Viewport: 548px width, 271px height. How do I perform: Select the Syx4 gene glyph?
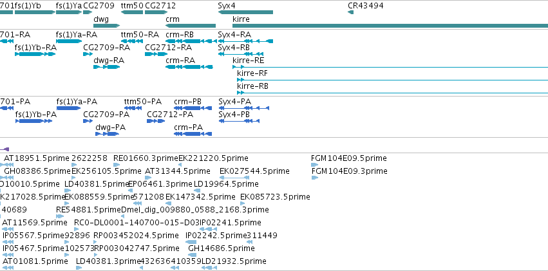pos(245,13)
